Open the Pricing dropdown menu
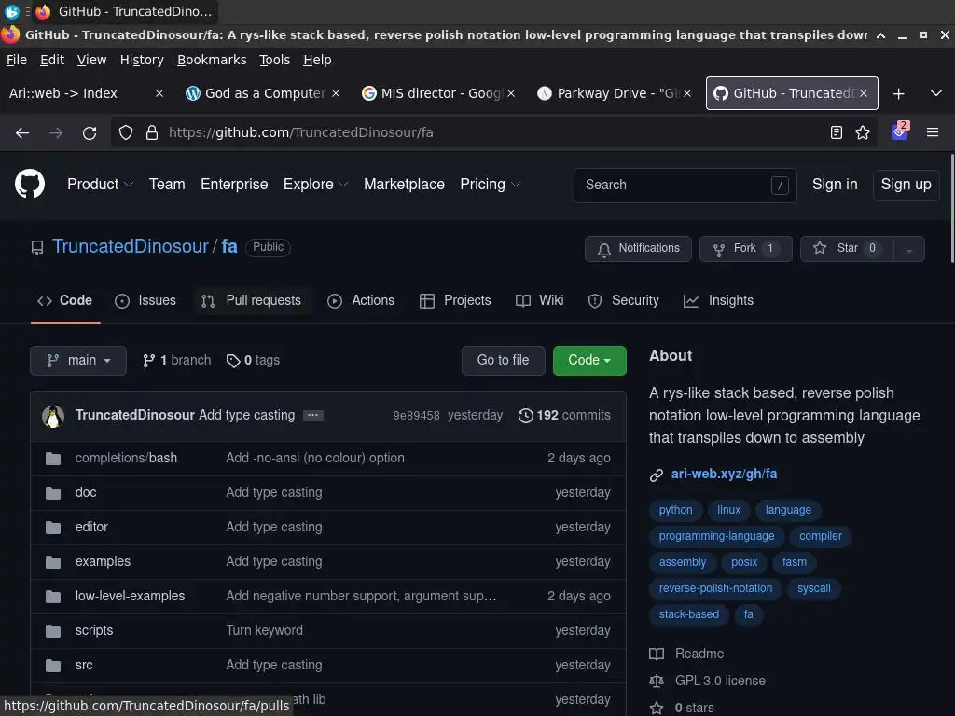The height and width of the screenshot is (716, 955). 490,184
